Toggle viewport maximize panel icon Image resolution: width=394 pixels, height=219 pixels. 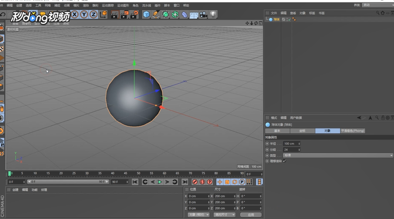click(x=261, y=23)
